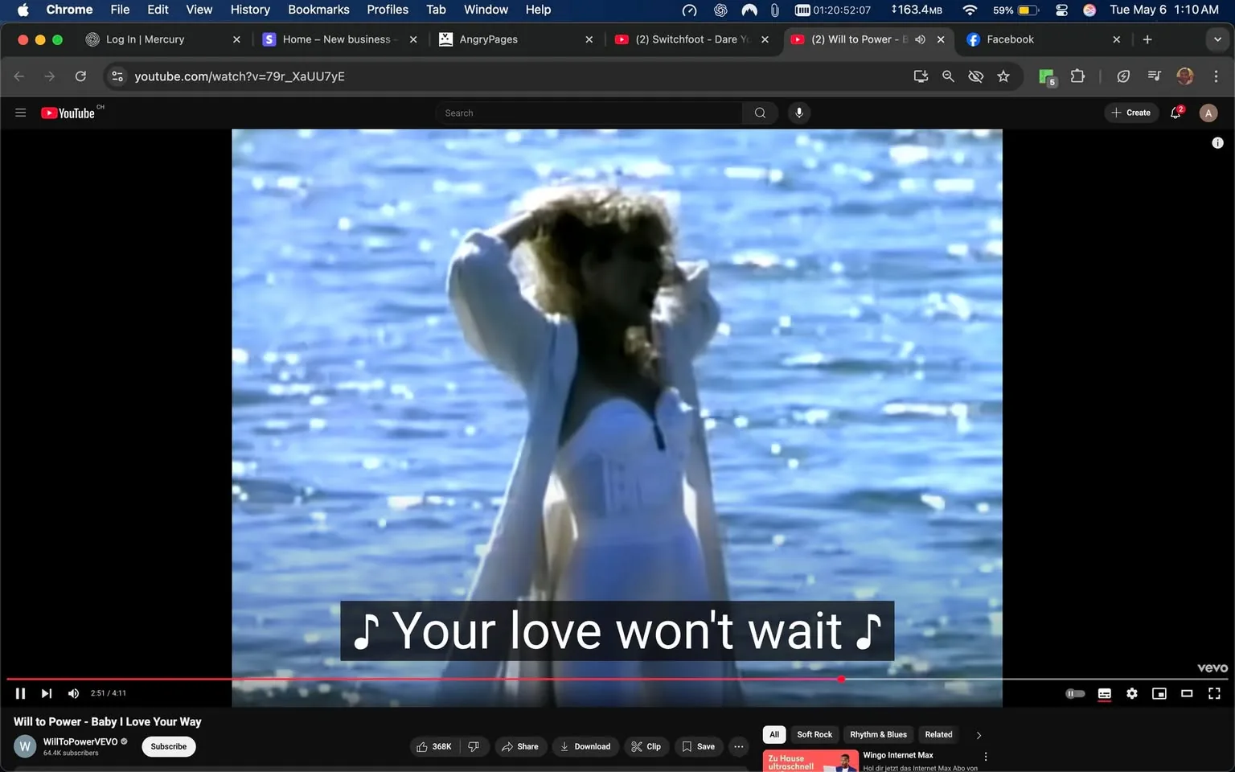Switch to theater mode
Screen dimensions: 1235x772
pyautogui.click(x=1186, y=692)
